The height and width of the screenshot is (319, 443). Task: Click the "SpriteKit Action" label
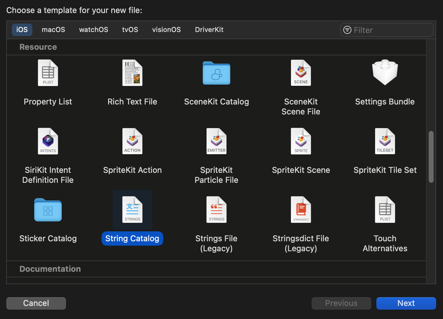pos(132,170)
